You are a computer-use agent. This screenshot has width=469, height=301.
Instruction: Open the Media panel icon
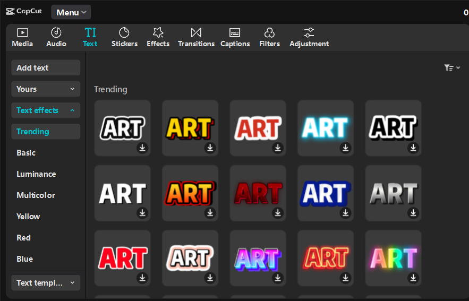[x=22, y=33]
